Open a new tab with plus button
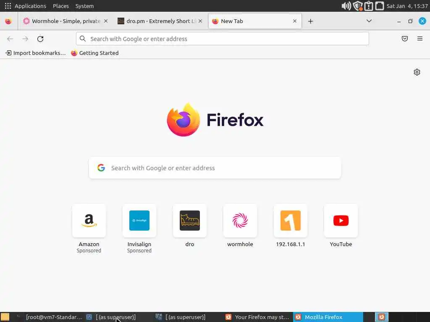 click(x=310, y=21)
